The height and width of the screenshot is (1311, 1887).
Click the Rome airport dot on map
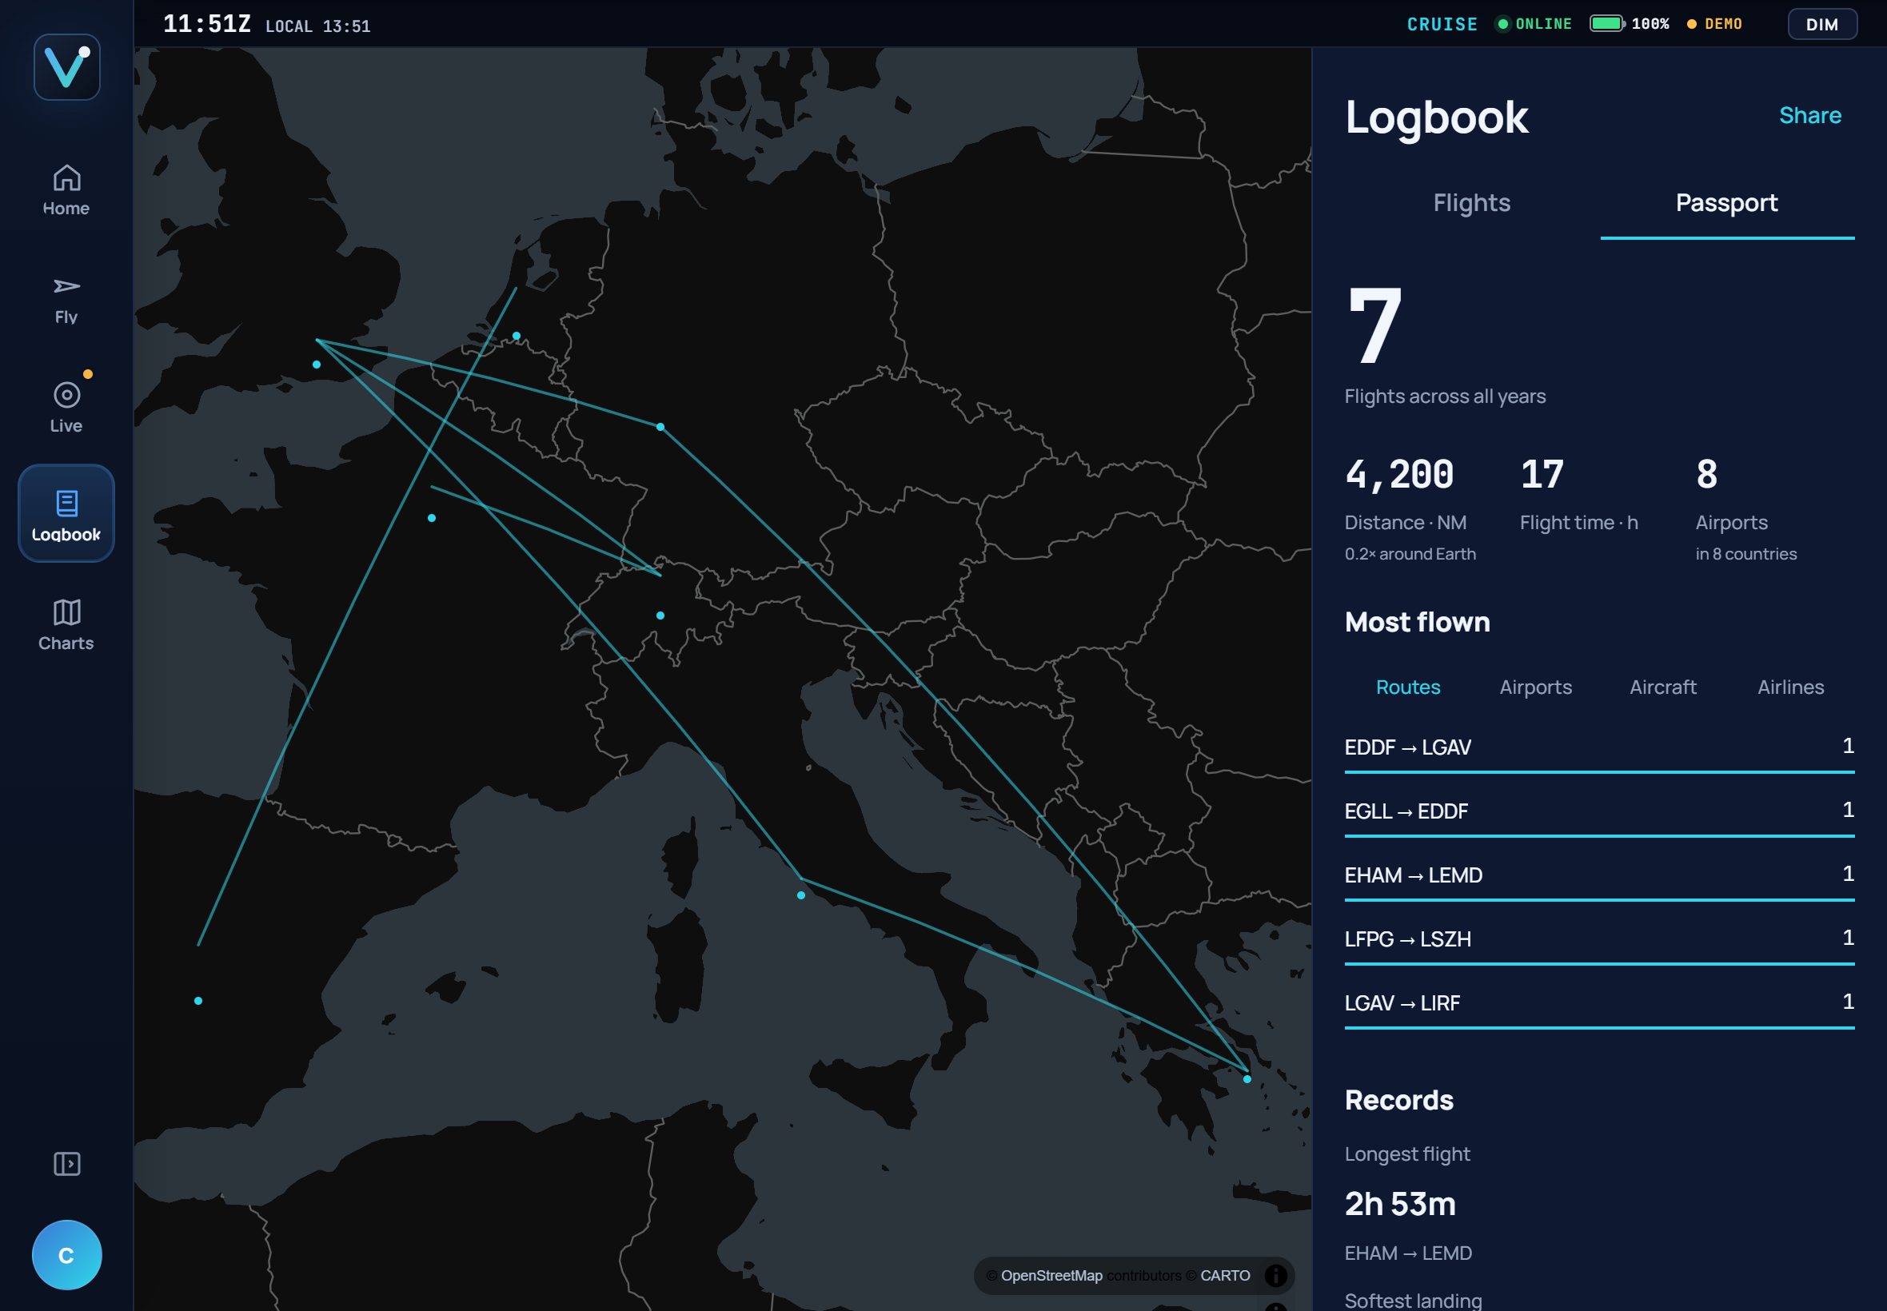801,895
